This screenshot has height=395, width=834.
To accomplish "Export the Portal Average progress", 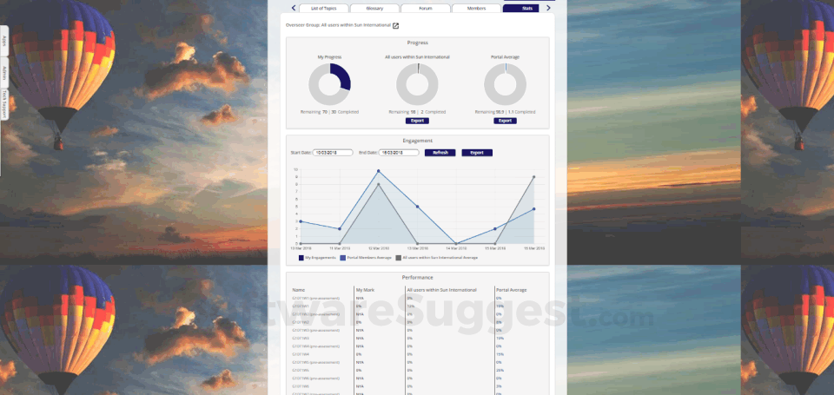I will point(505,121).
